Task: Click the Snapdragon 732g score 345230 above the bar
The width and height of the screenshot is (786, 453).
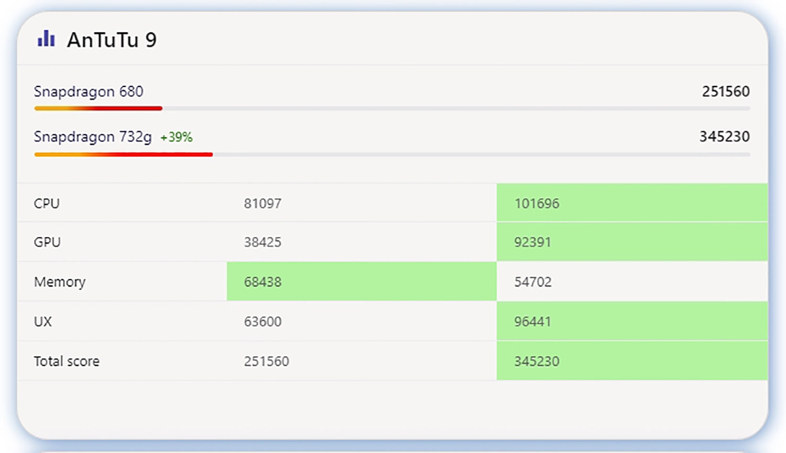Action: pos(725,137)
